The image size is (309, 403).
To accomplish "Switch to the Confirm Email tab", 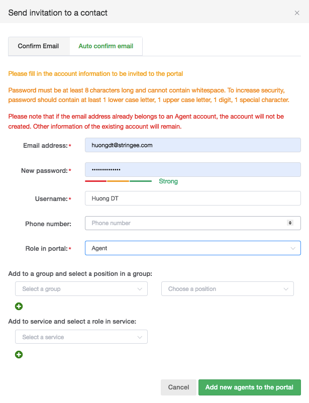I will point(38,46).
